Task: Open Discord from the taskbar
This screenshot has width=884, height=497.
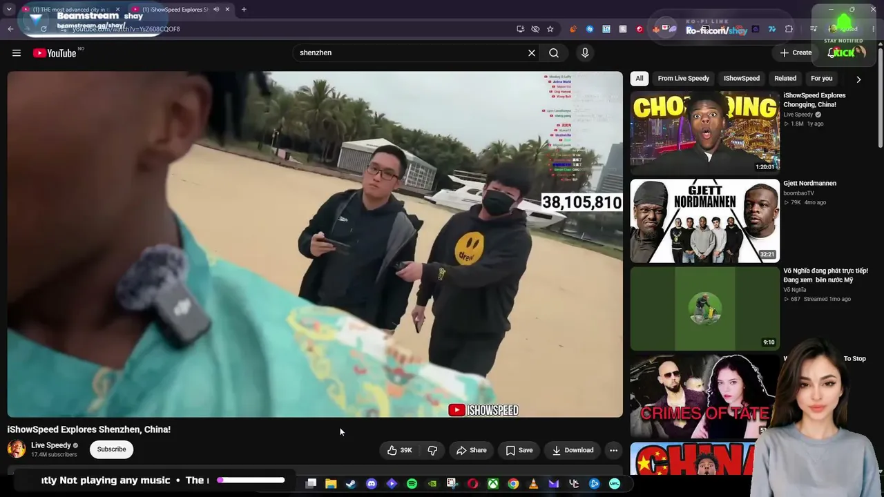Action: pyautogui.click(x=372, y=484)
